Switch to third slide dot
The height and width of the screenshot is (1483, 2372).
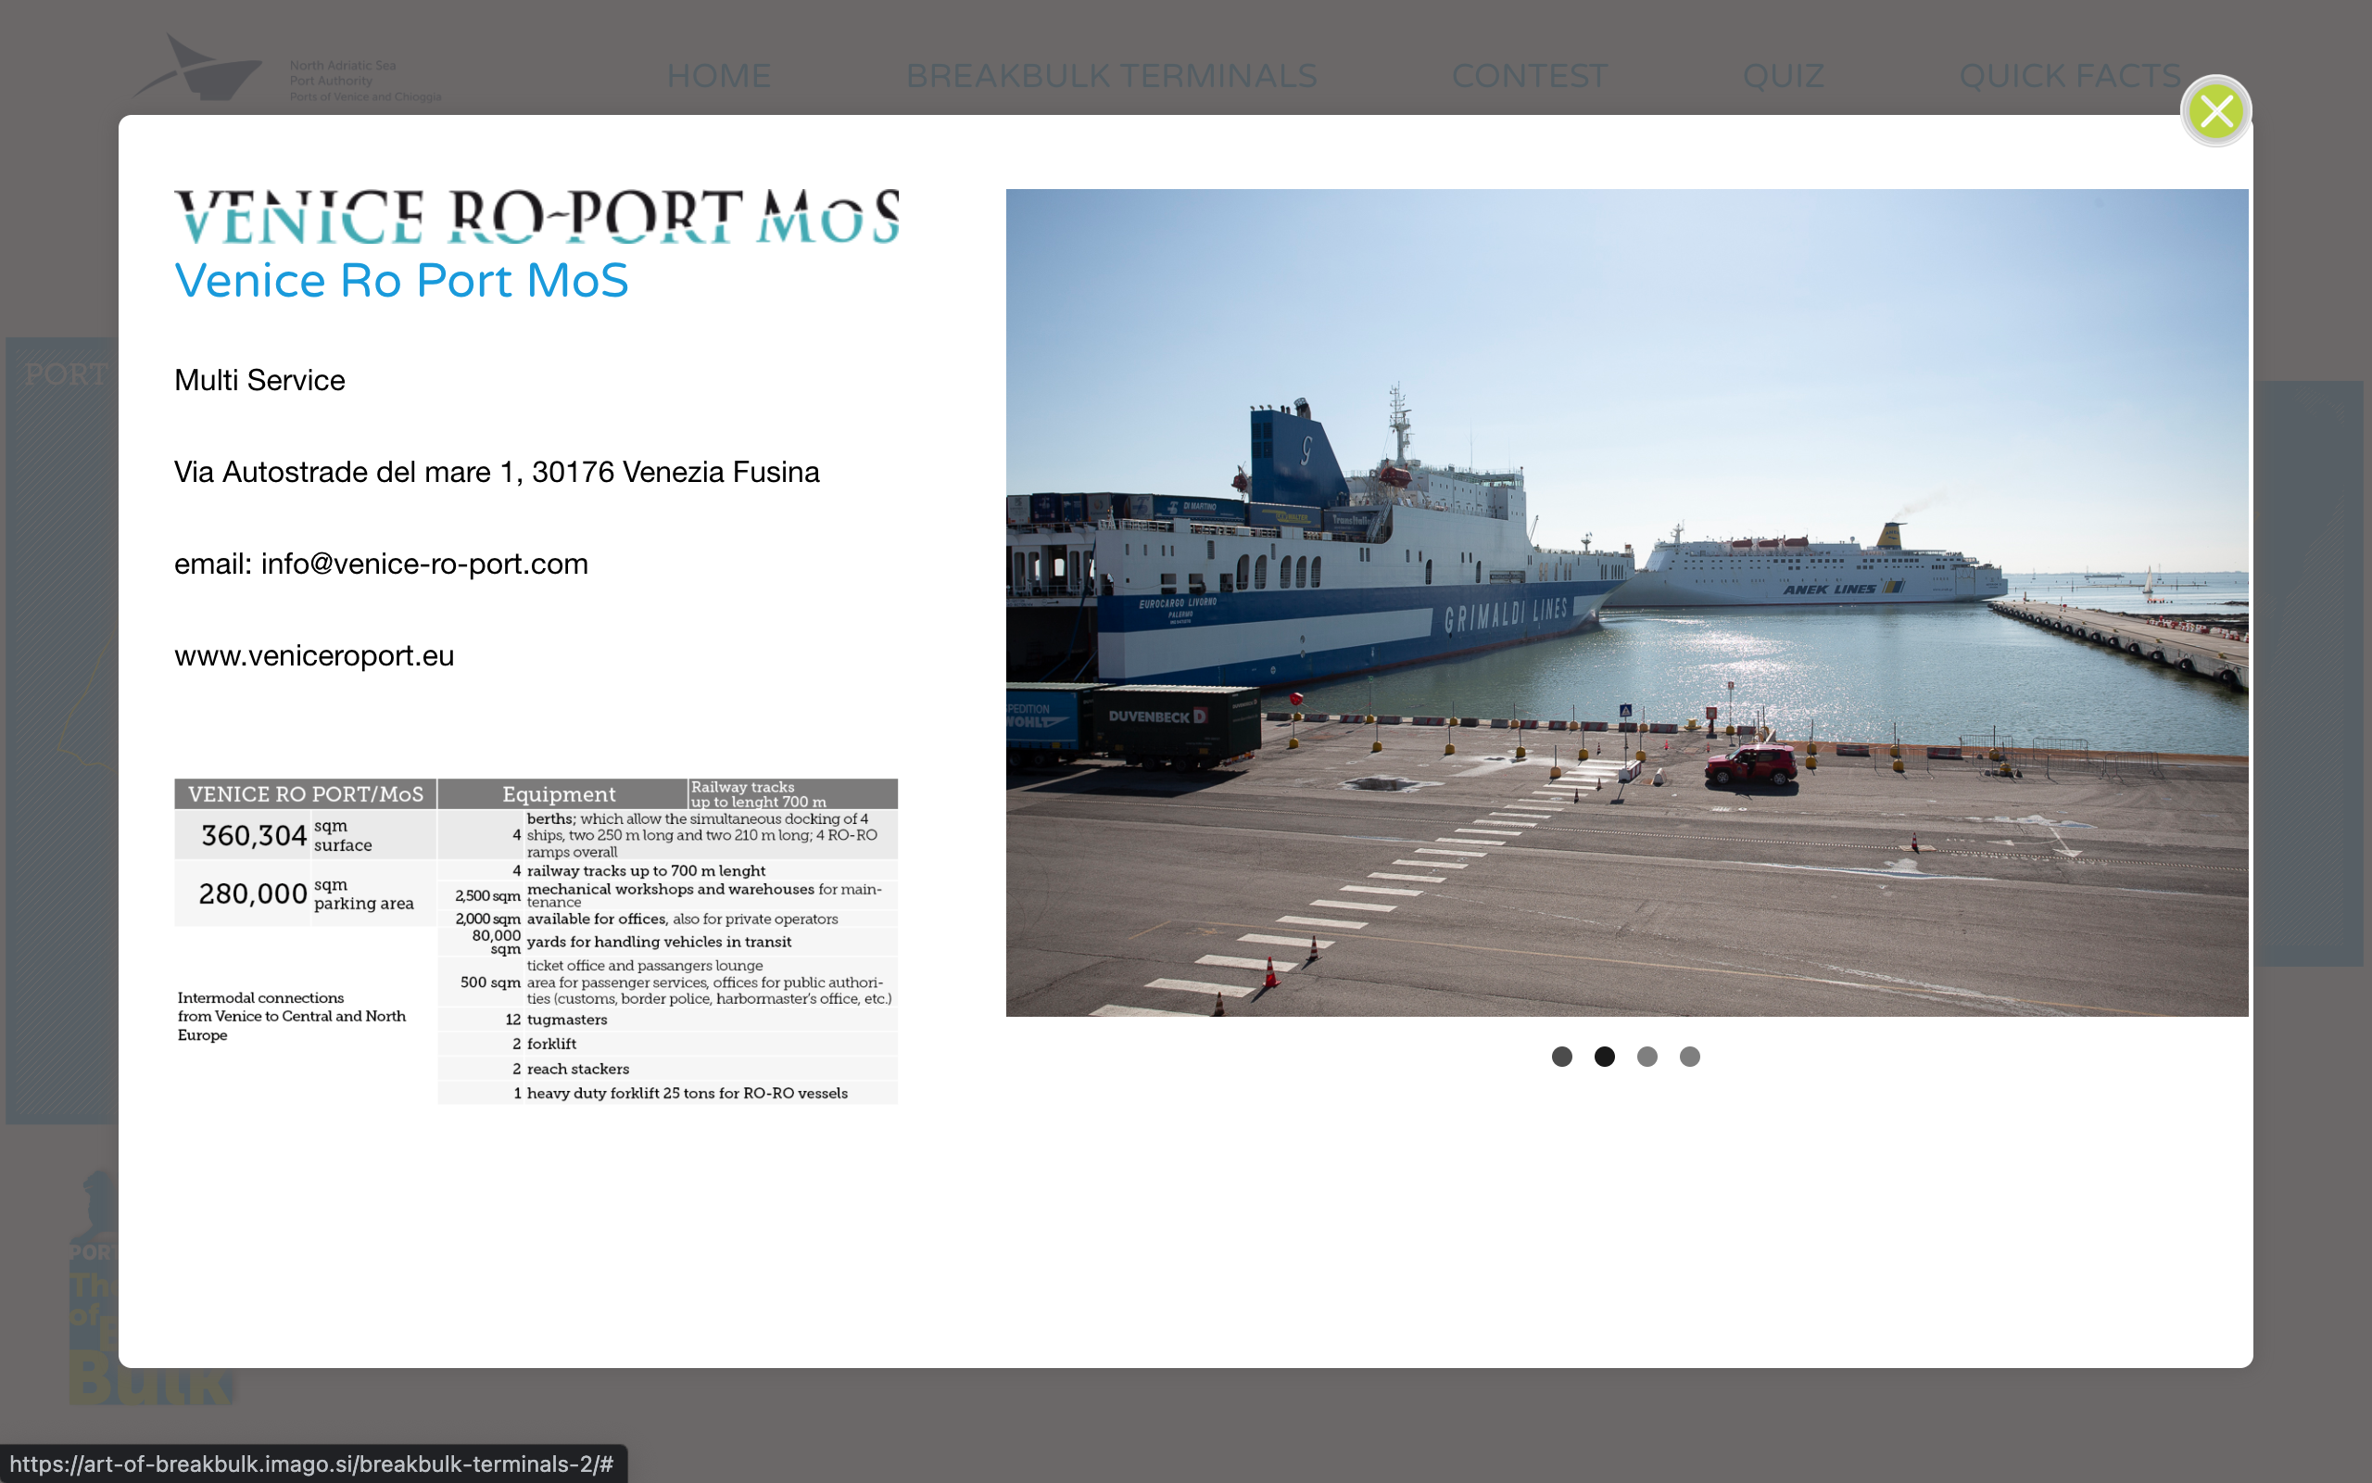[1647, 1057]
